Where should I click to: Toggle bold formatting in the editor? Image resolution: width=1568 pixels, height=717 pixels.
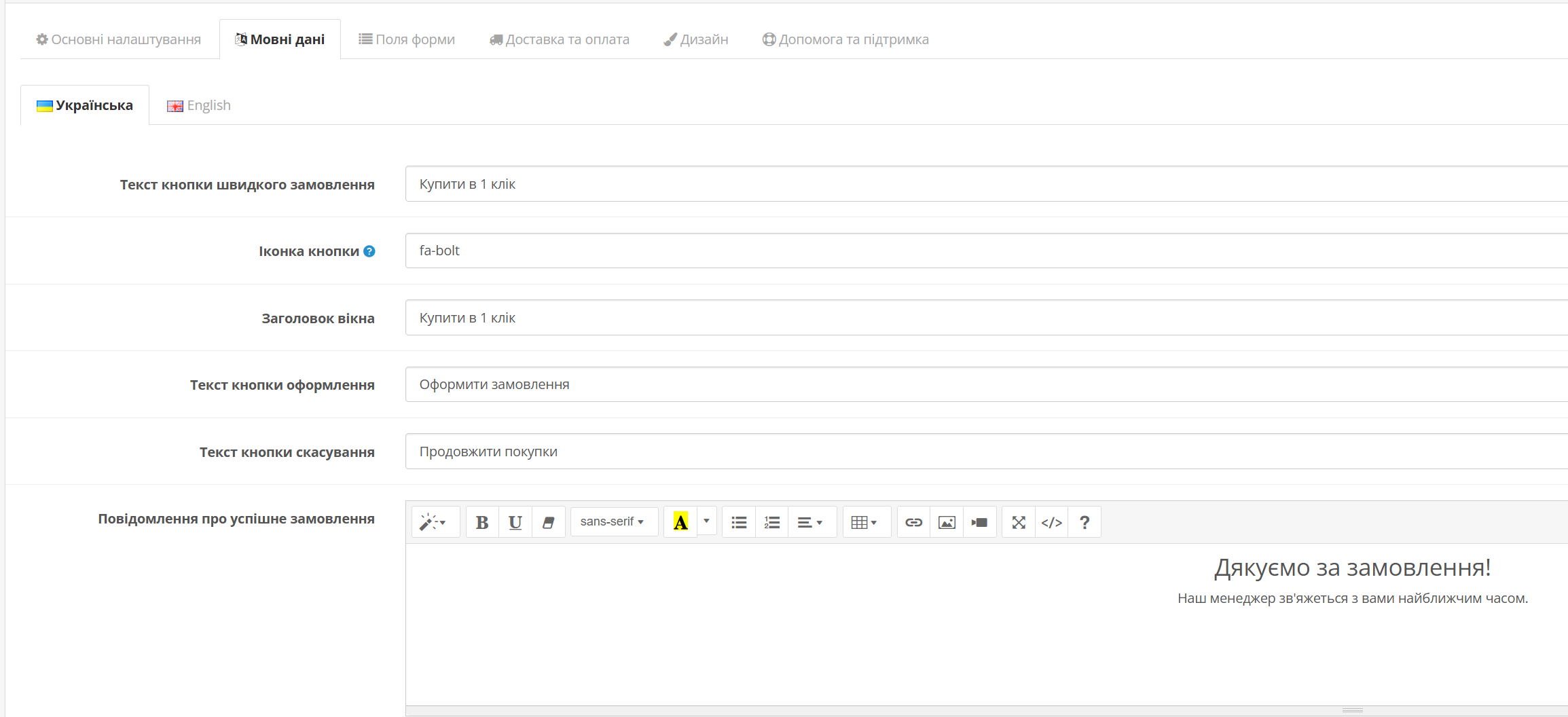point(482,522)
